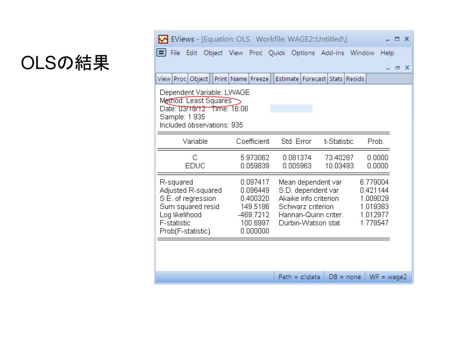Open the View menu in menu bar
This screenshot has height=345, width=460.
[x=236, y=53]
